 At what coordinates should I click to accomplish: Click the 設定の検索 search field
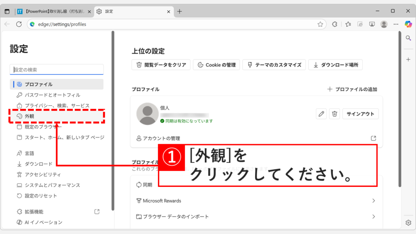(x=56, y=69)
